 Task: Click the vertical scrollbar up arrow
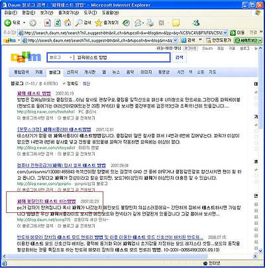260,48
